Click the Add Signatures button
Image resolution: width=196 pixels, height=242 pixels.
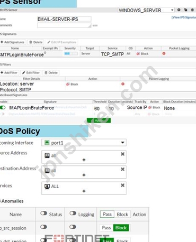pos(13,42)
